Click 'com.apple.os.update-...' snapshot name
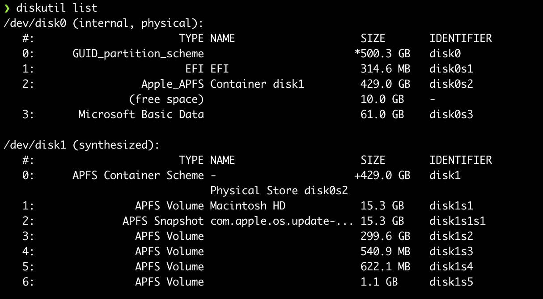Viewport: 543px width, 299px height. click(x=282, y=221)
